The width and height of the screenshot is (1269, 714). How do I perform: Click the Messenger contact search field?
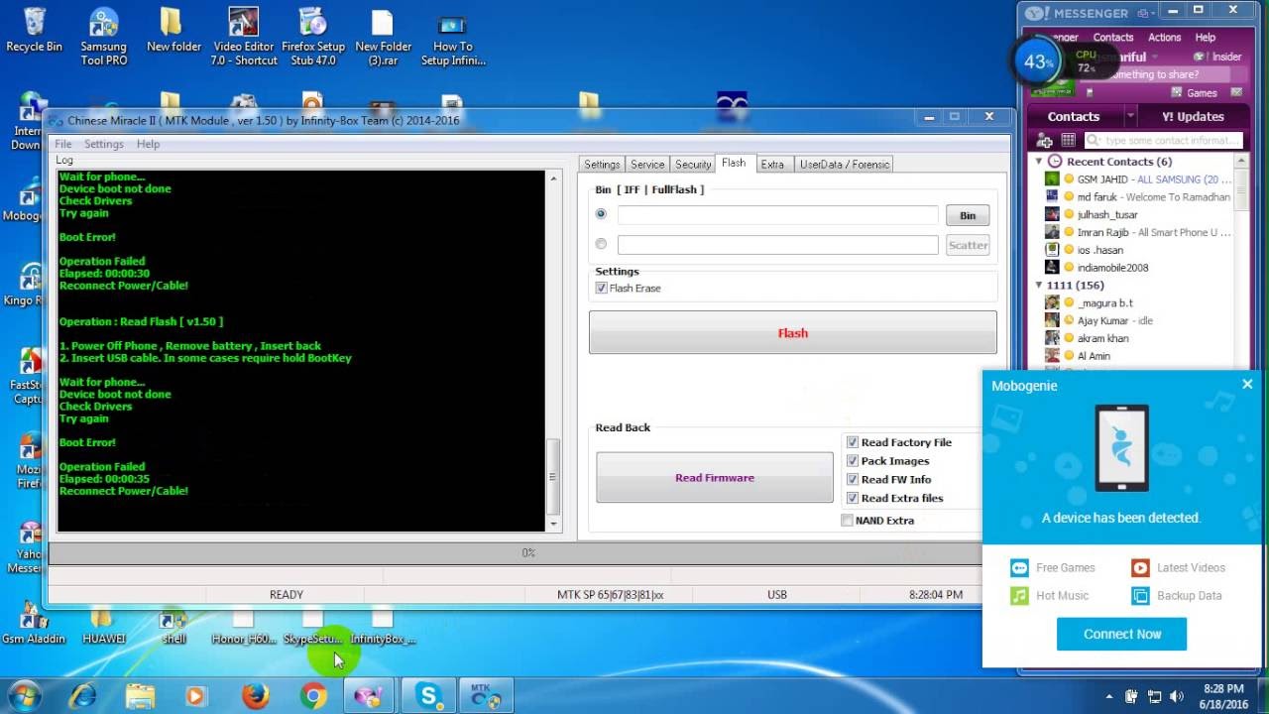point(1162,141)
